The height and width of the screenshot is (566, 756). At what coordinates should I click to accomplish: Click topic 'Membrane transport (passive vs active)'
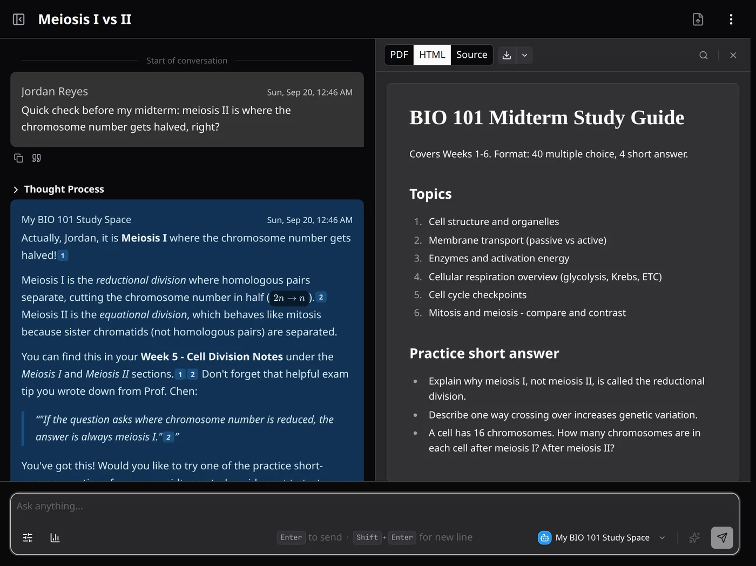point(517,240)
